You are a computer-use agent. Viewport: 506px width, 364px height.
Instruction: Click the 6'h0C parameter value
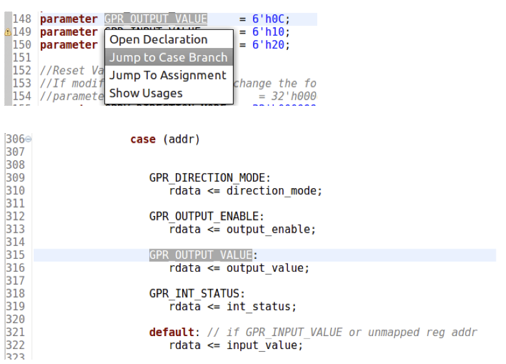click(268, 19)
